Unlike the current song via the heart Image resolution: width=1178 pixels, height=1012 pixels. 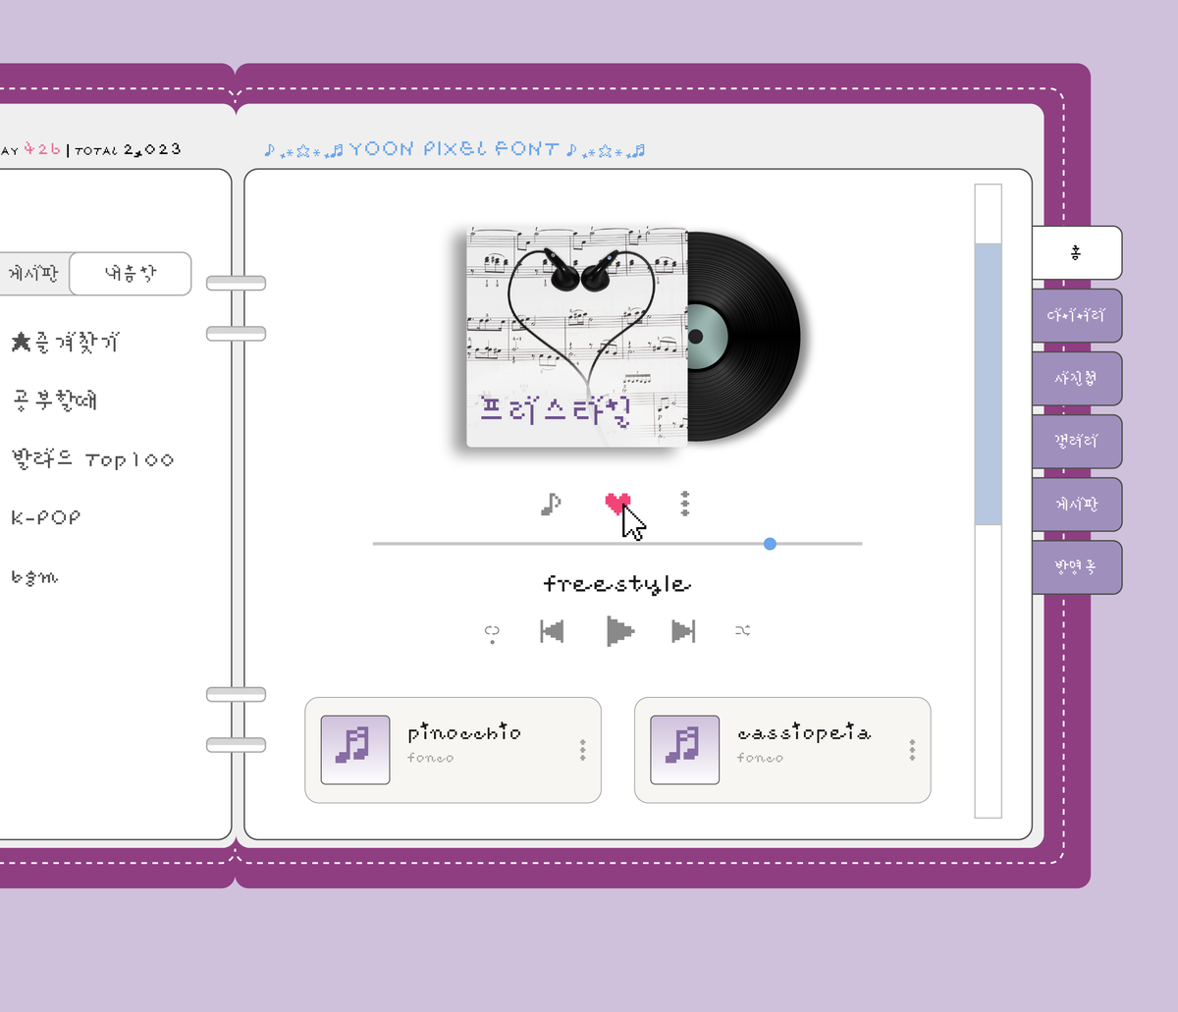617,503
